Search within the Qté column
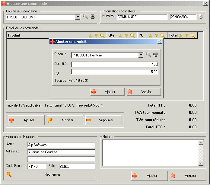210x185 pixels. pyautogui.click(x=132, y=35)
